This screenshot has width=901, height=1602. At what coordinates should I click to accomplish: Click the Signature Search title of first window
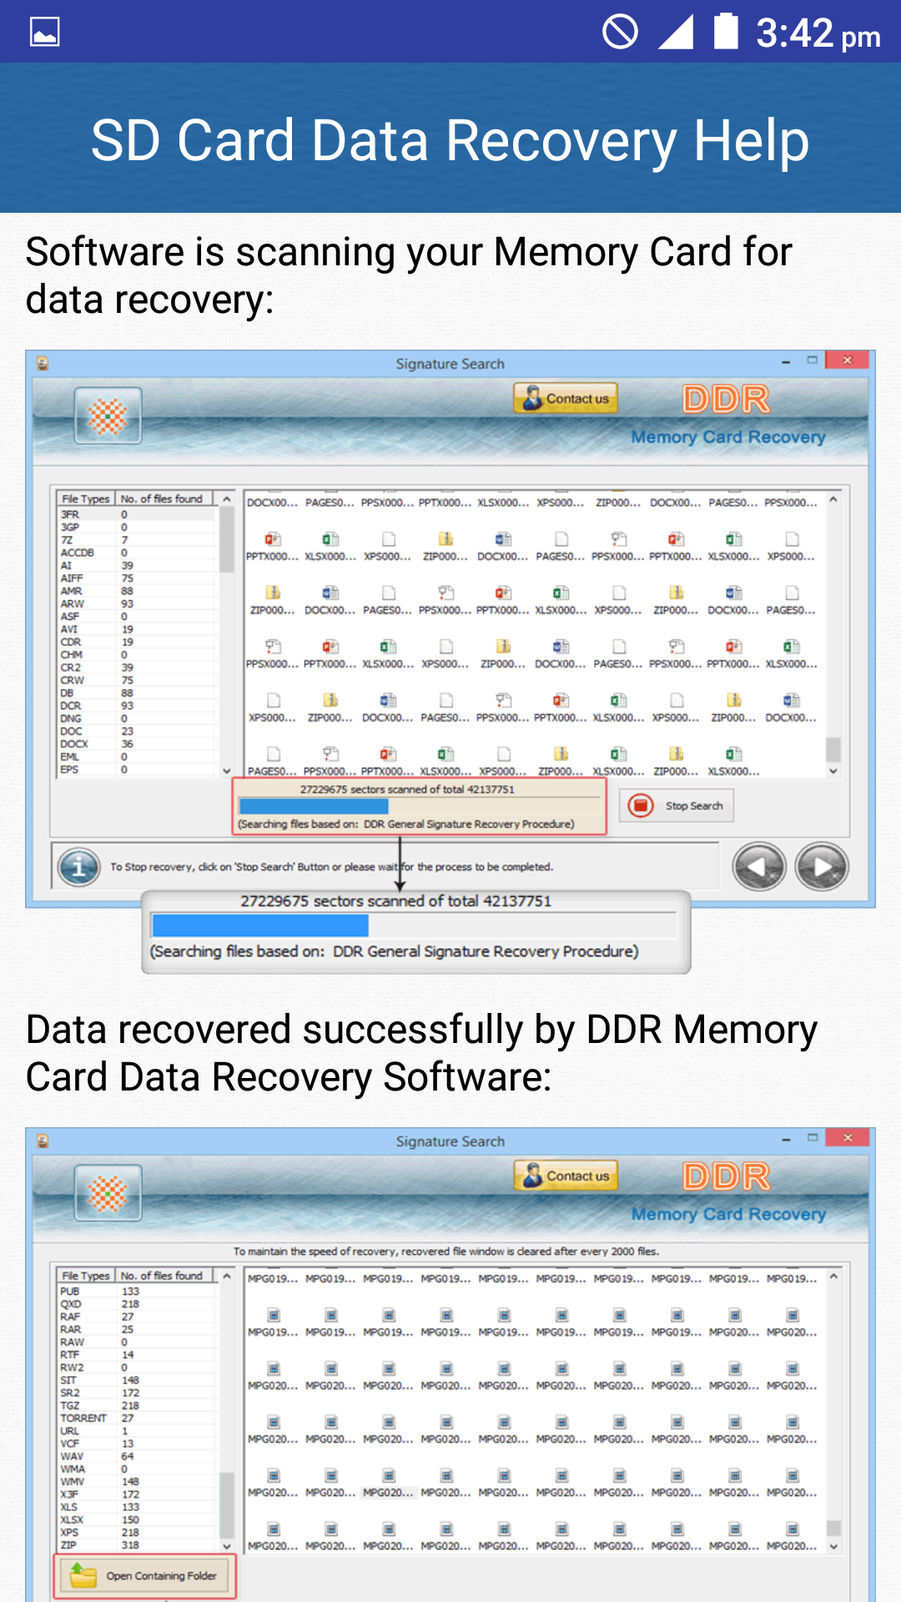(450, 364)
